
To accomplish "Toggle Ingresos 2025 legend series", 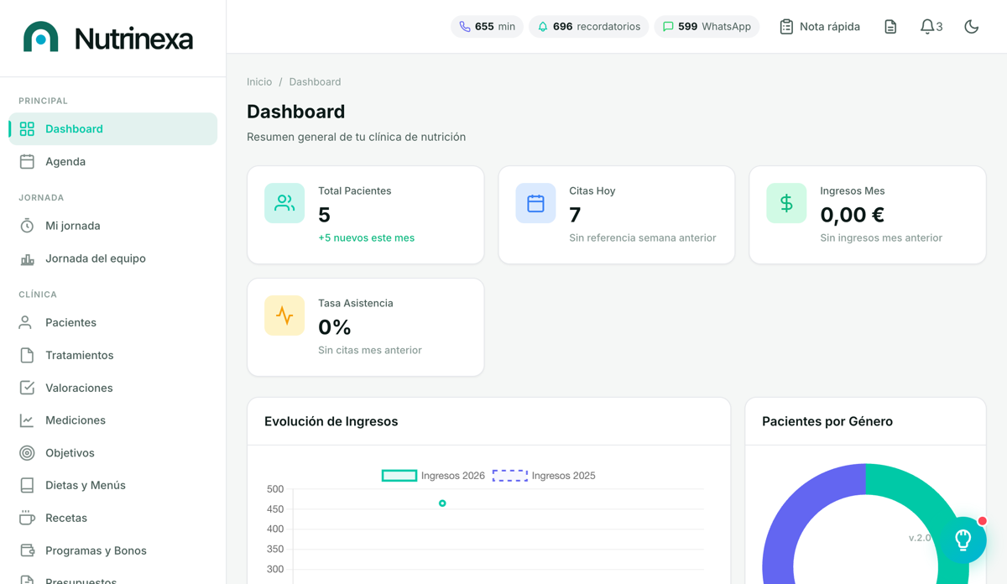I will tap(544, 476).
